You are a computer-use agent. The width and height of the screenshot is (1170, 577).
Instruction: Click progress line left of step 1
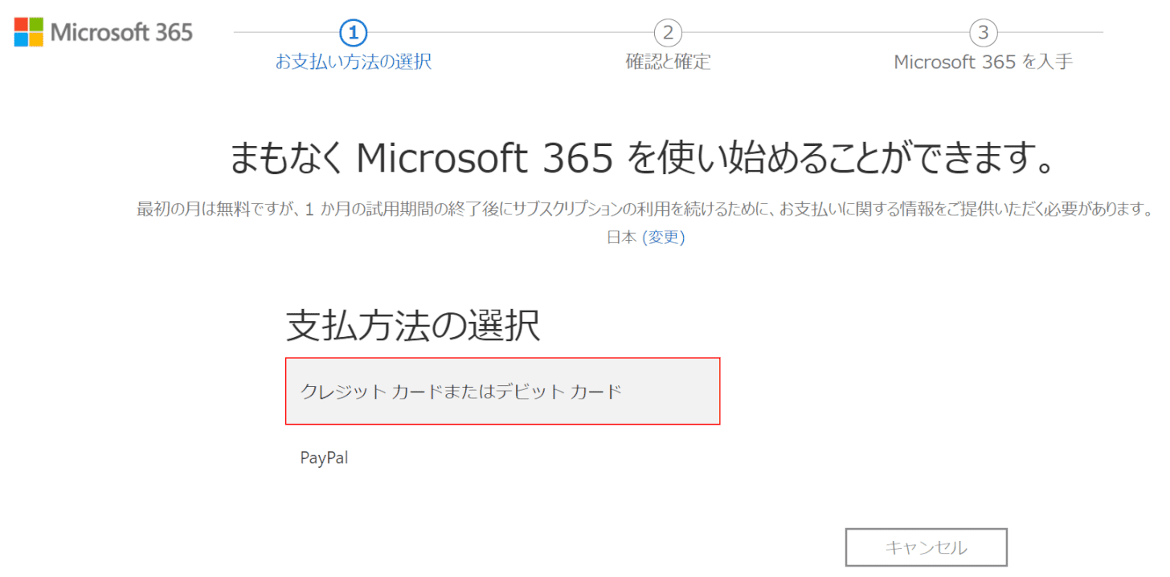(x=285, y=33)
